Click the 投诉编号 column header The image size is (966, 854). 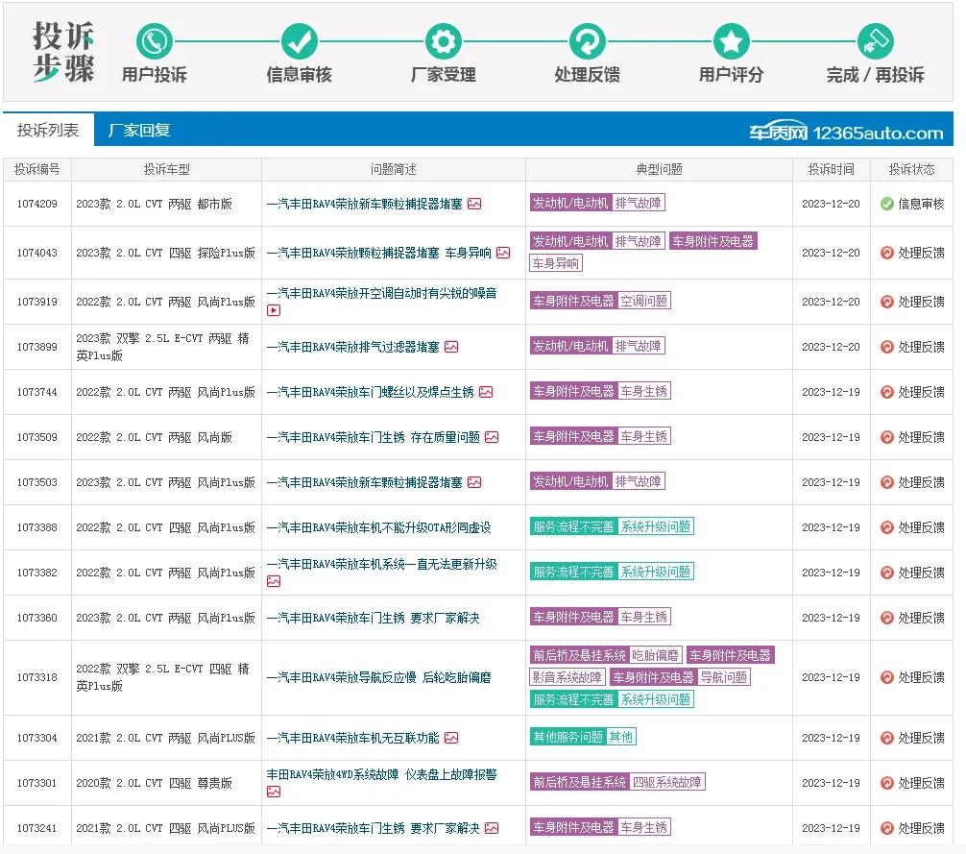pyautogui.click(x=36, y=169)
